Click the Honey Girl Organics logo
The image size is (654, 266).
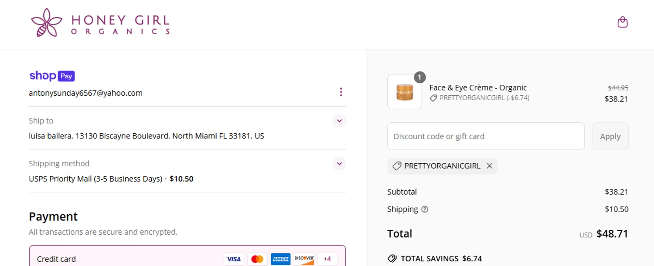[x=100, y=22]
